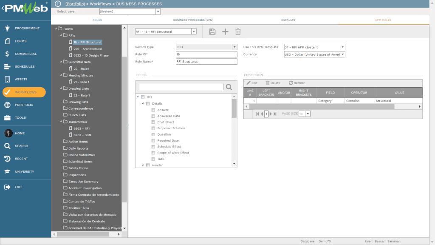Check the Required Date checkbox
Viewport: 435px width, 245px height.
point(153,140)
